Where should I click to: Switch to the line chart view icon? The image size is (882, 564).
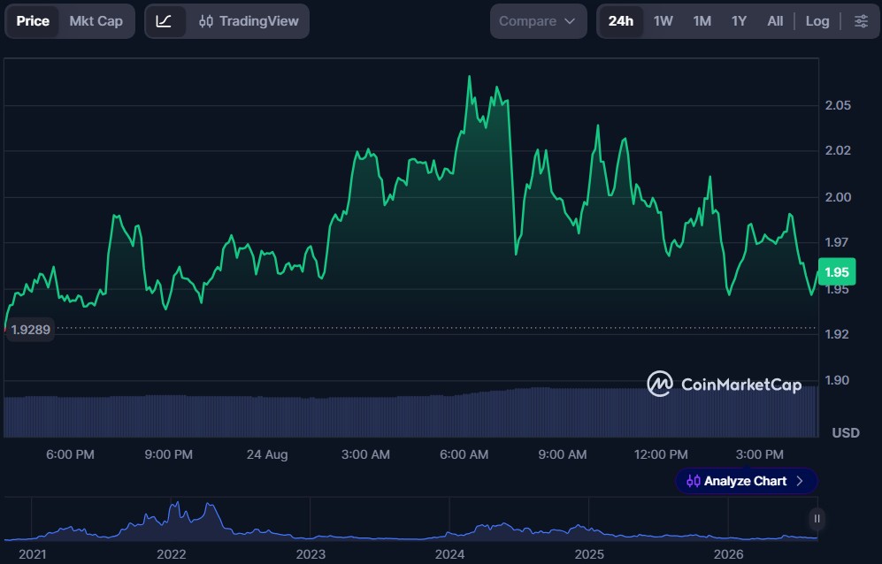pos(165,21)
